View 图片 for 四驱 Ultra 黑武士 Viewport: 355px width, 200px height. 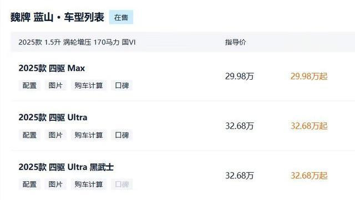click(55, 184)
